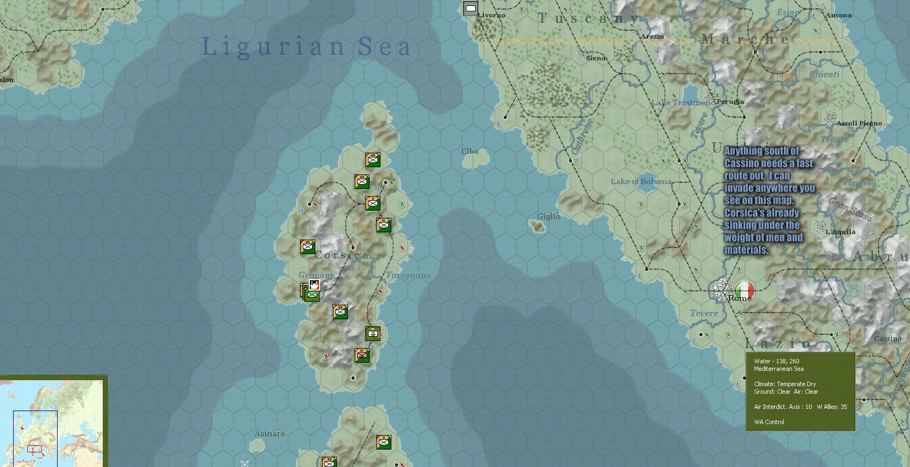
Task: Click the Ligurian Sea label
Action: click(x=307, y=47)
